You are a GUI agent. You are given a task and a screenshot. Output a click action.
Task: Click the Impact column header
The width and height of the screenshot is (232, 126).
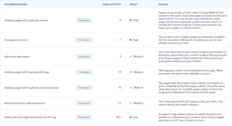point(134,4)
